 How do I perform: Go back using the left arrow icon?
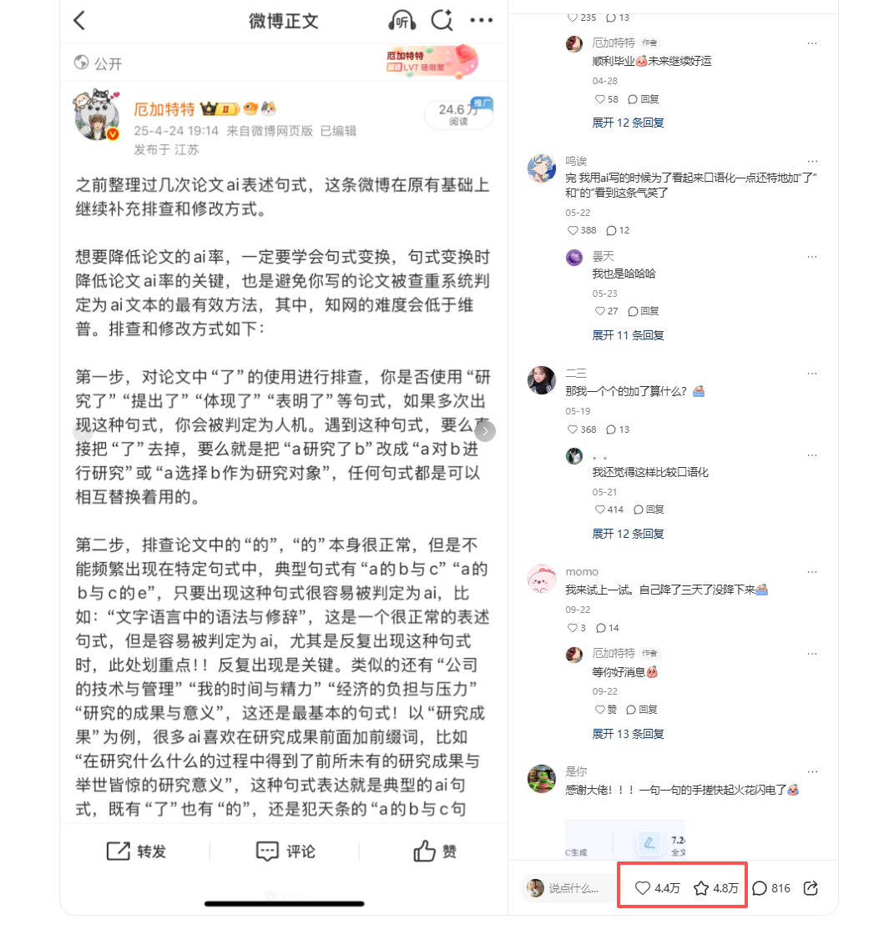80,20
